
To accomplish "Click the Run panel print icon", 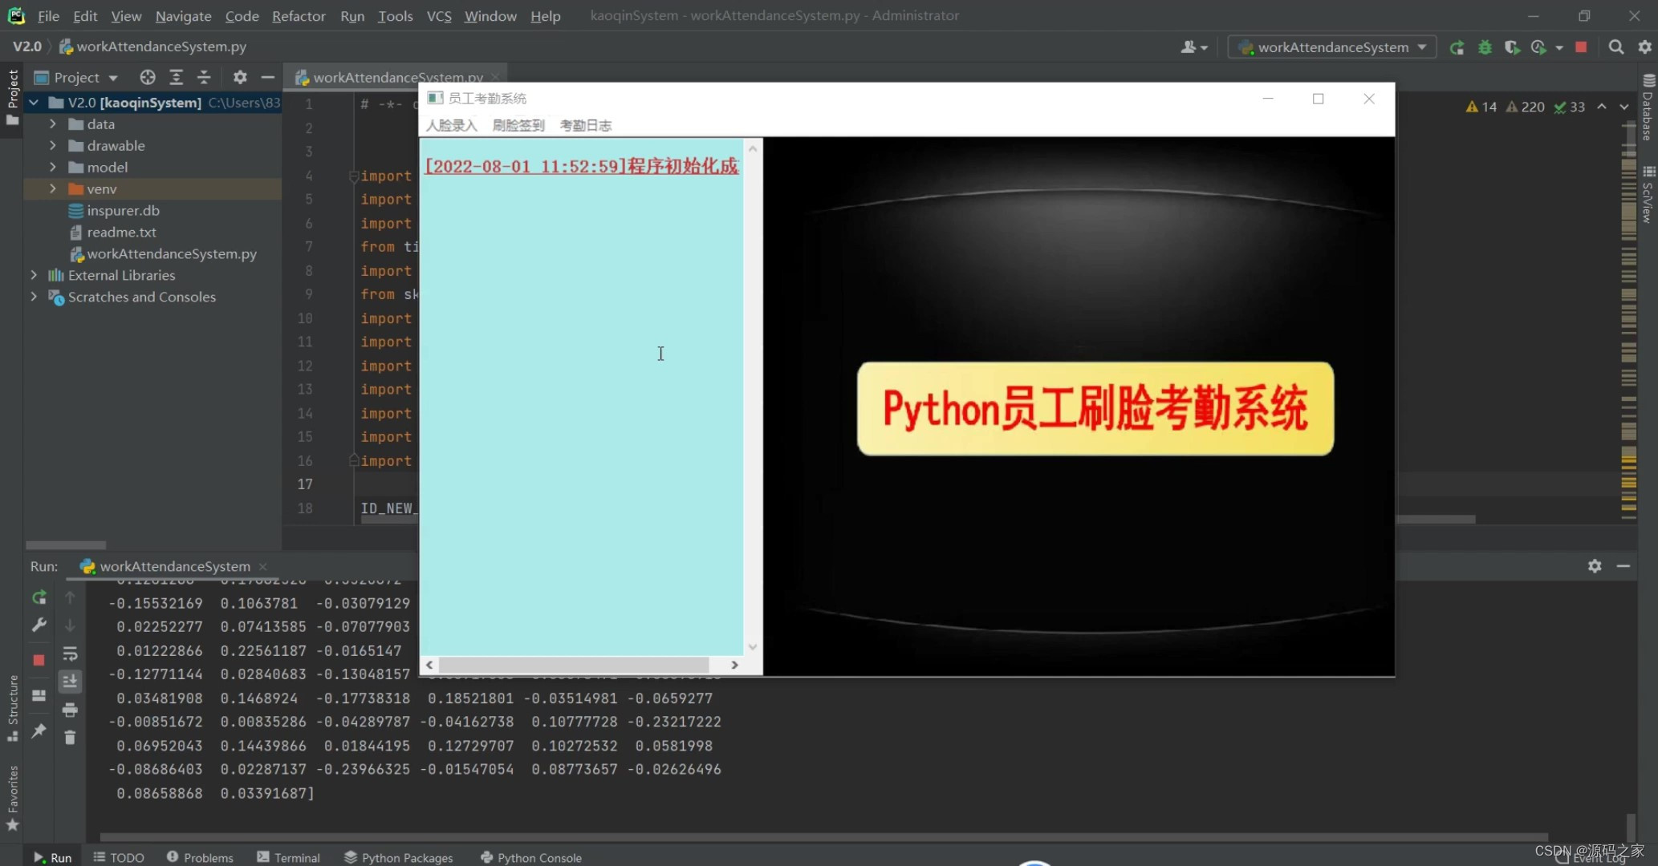I will [70, 710].
